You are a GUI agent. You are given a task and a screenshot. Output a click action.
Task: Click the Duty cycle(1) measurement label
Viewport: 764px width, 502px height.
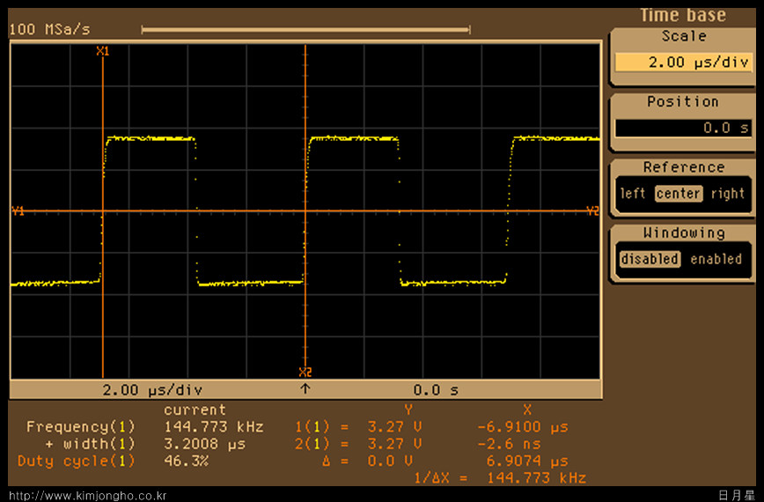click(77, 461)
